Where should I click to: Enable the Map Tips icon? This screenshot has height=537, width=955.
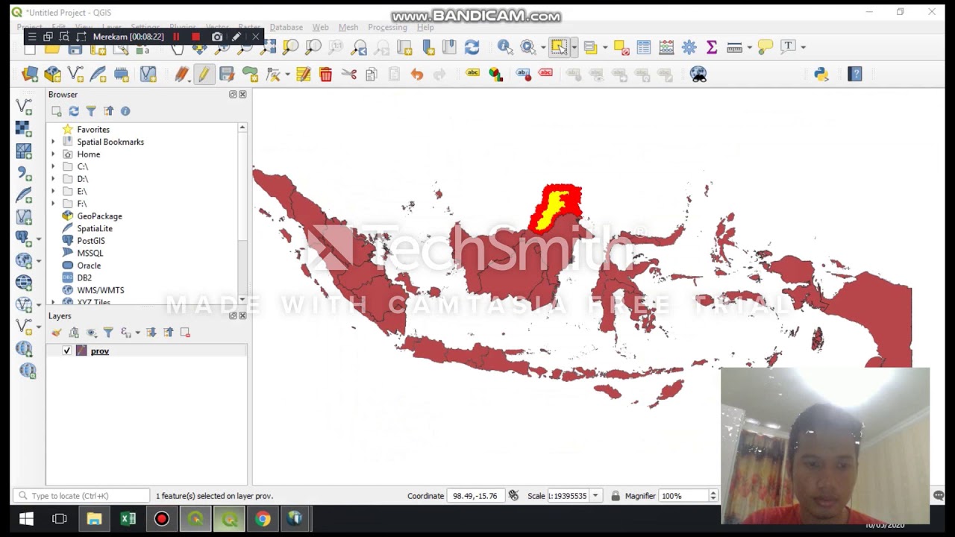(x=765, y=47)
